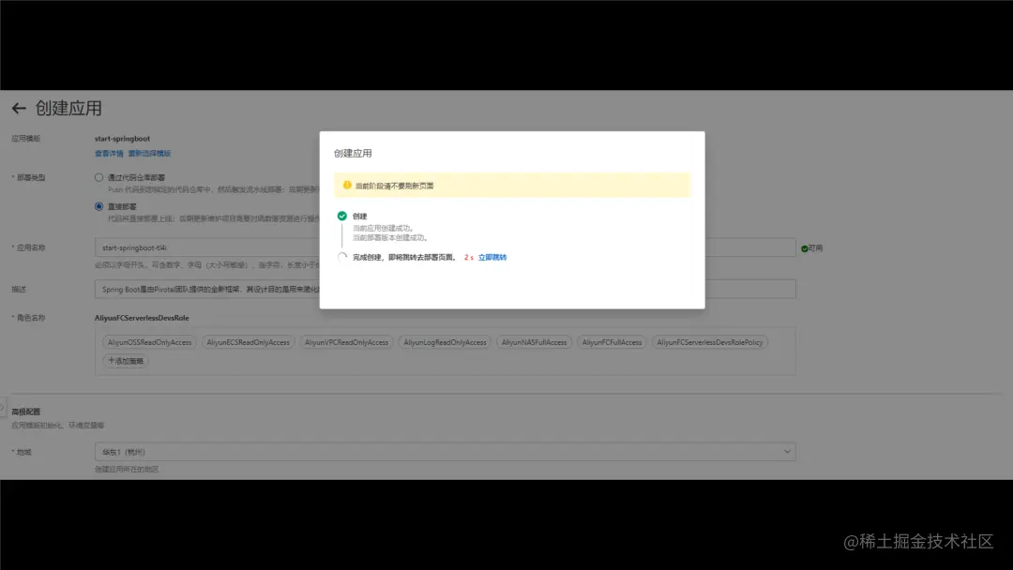Click the 创建应用 dialog title
Image resolution: width=1013 pixels, height=570 pixels.
353,154
